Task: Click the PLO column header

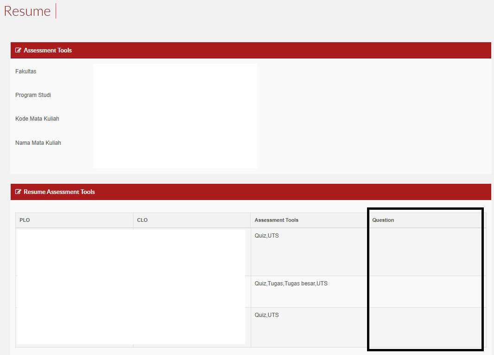Action: (25, 220)
